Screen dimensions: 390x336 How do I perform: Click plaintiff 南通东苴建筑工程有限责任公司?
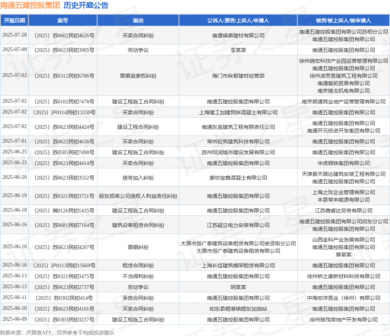click(238, 127)
